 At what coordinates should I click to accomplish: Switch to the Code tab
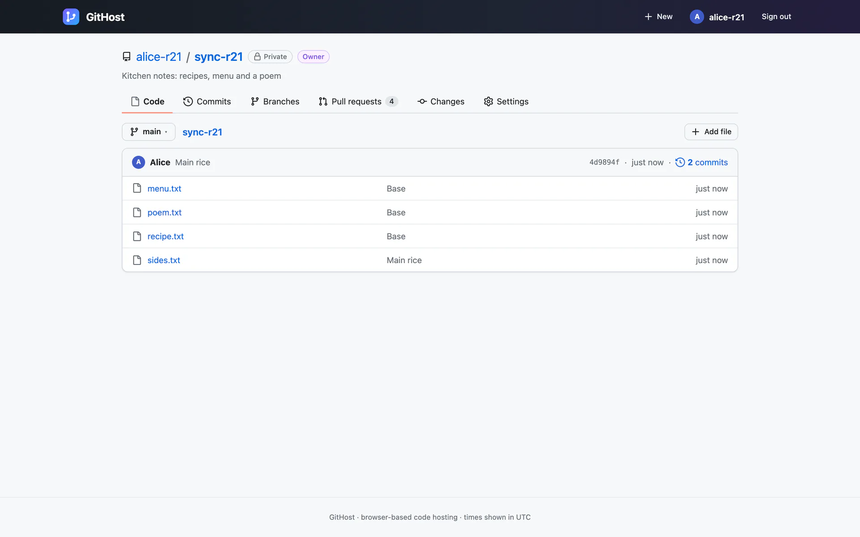coord(147,102)
